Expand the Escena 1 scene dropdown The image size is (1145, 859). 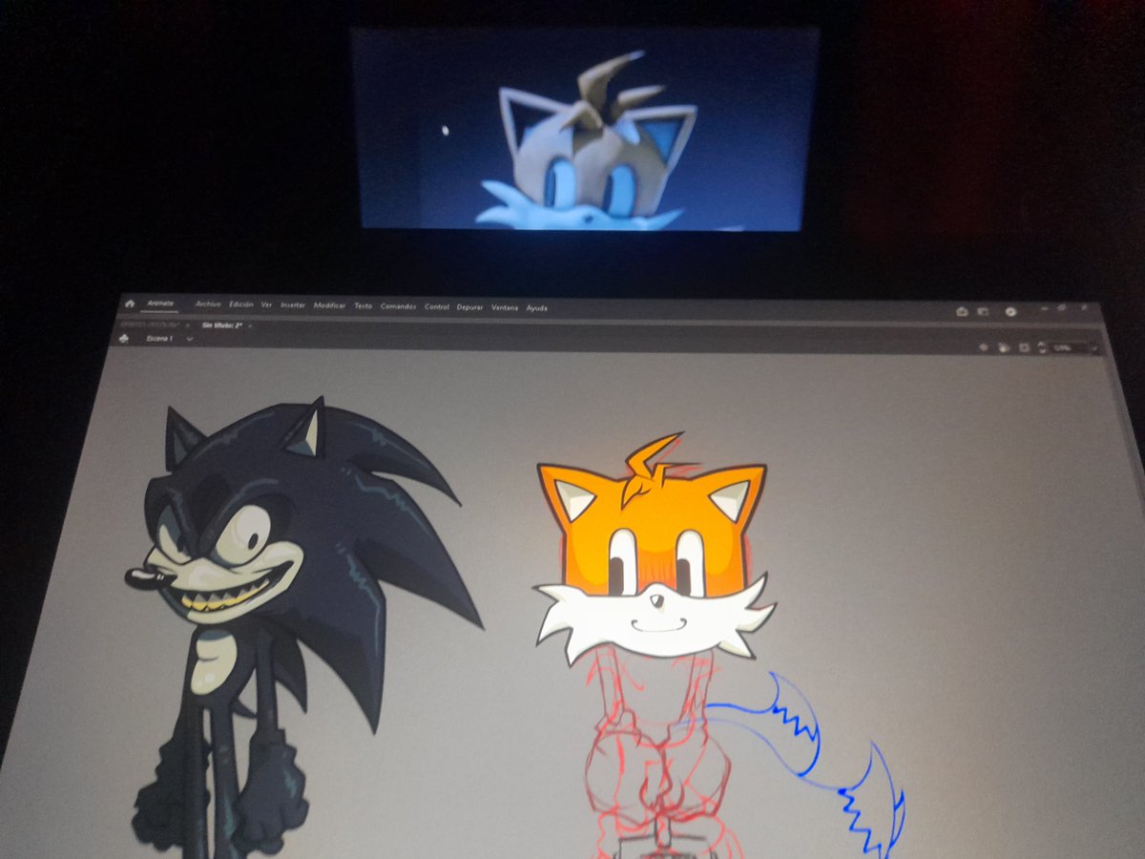[x=190, y=339]
